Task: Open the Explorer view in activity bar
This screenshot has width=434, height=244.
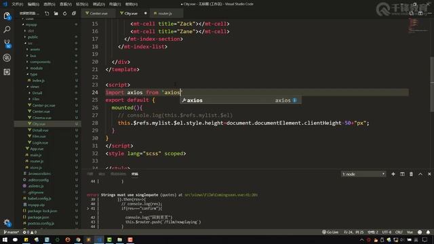Action: tap(7, 16)
